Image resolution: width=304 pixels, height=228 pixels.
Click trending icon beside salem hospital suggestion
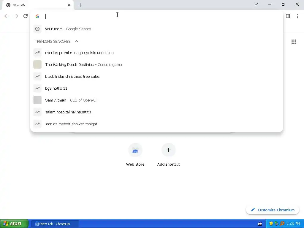[x=37, y=112]
